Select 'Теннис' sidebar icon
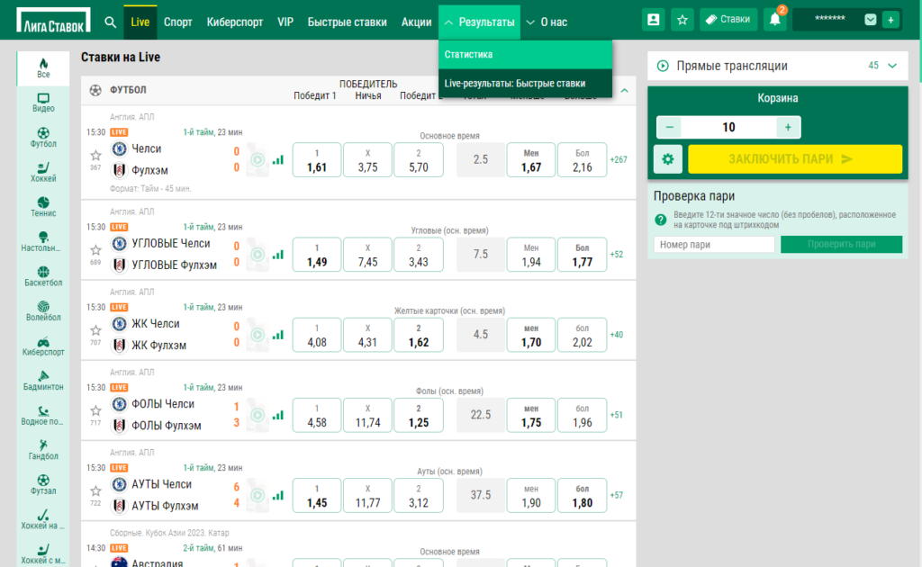The image size is (922, 567). click(43, 207)
